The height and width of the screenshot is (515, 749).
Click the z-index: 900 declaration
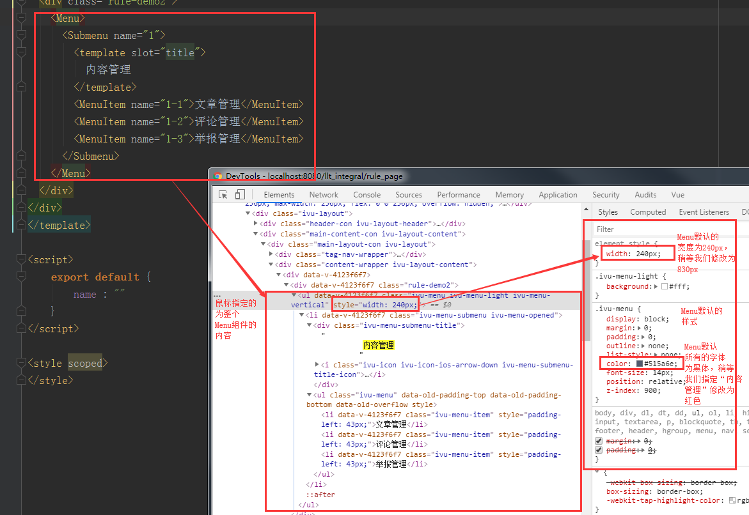633,390
